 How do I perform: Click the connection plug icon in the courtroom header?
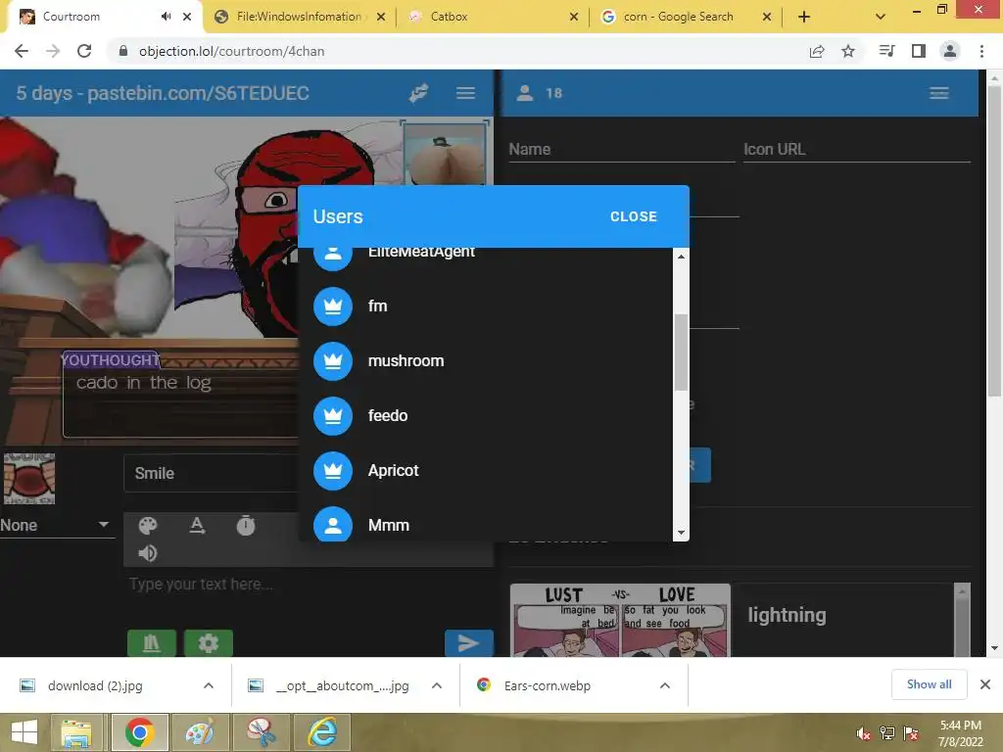coord(418,93)
